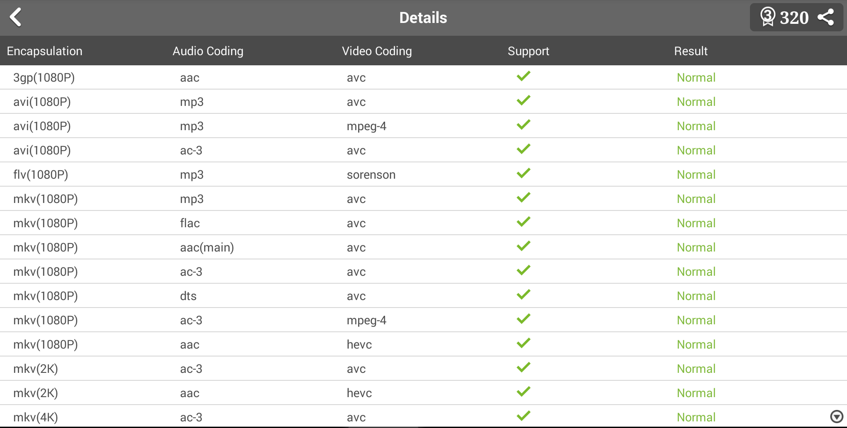Tap the Support column header
Screen dimensions: 847x428
pyautogui.click(x=528, y=51)
